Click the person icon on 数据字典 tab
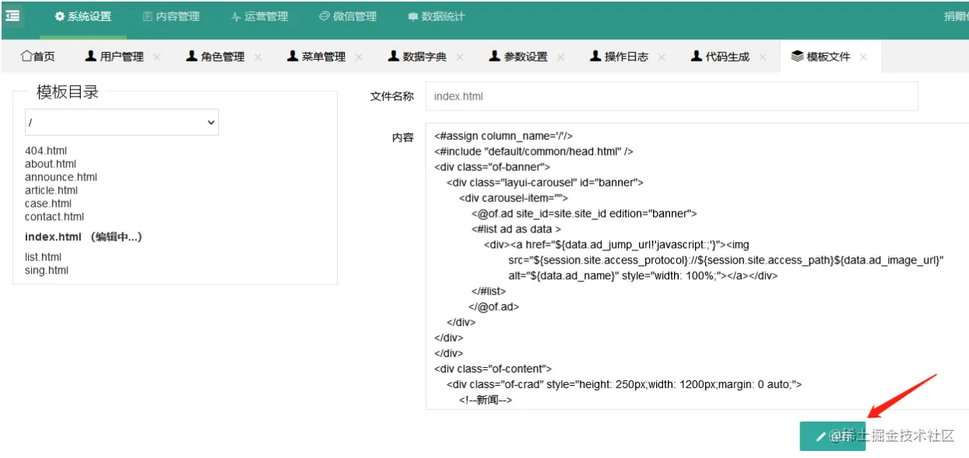The height and width of the screenshot is (458, 969). 394,56
